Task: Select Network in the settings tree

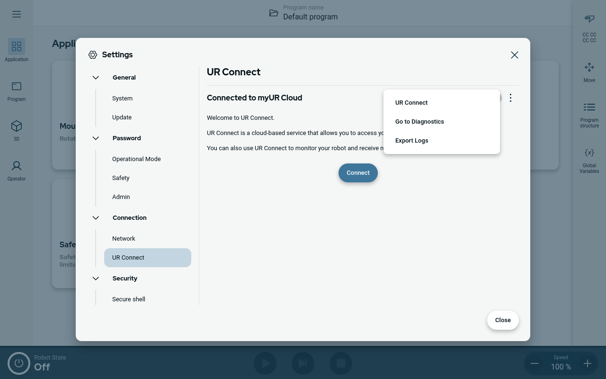Action: 124,239
